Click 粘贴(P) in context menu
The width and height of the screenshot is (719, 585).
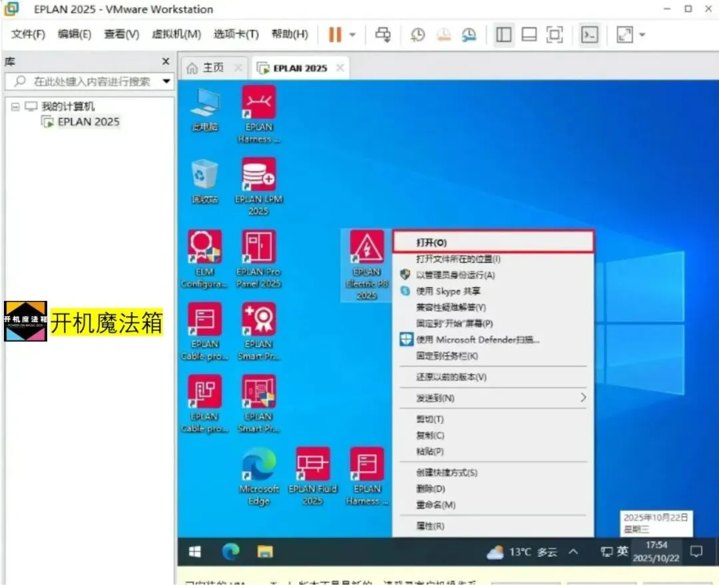[493, 452]
